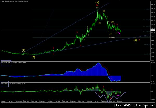Click the 1650.30 price axis label
Screen dimensions: 156x108
pyautogui.click(x=153, y=17)
